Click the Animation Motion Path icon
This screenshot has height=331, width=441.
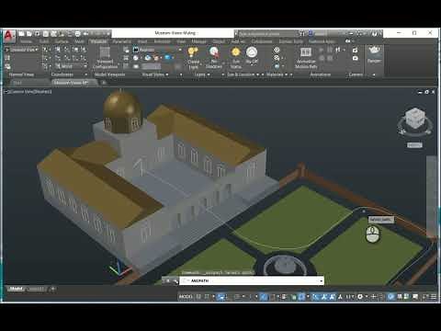tap(306, 52)
